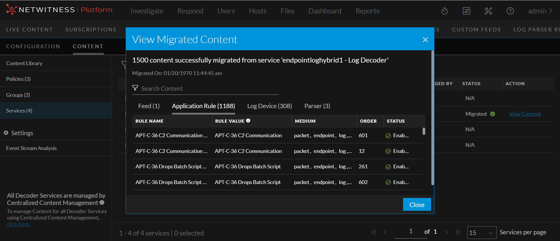Click the Settings gear icon in sidebar

point(6,133)
